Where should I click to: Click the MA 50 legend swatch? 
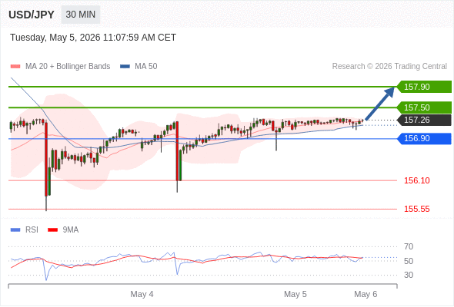pos(125,67)
